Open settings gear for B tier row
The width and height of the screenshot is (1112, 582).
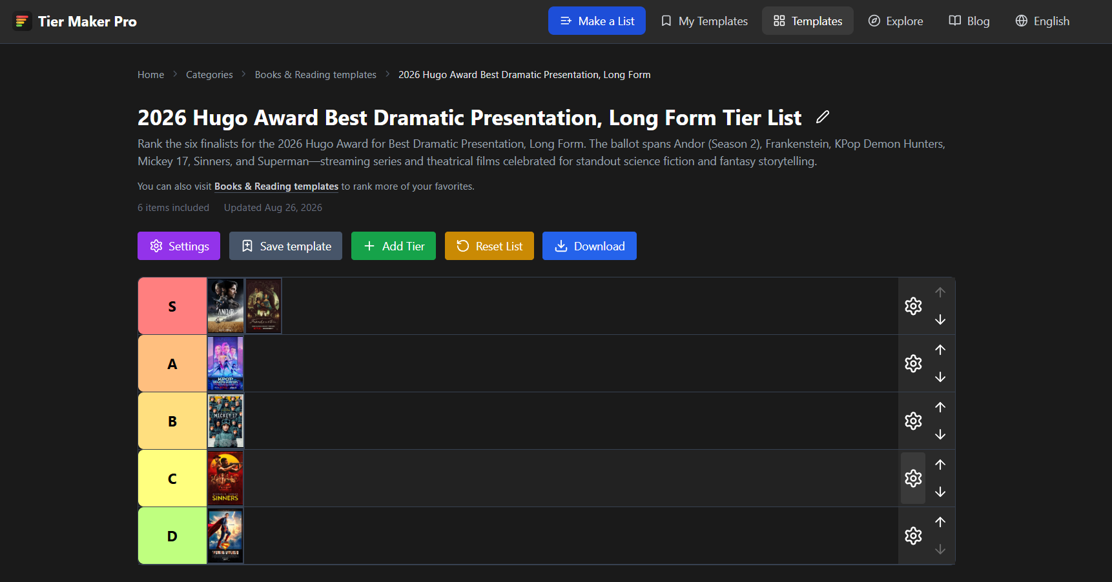click(x=913, y=421)
